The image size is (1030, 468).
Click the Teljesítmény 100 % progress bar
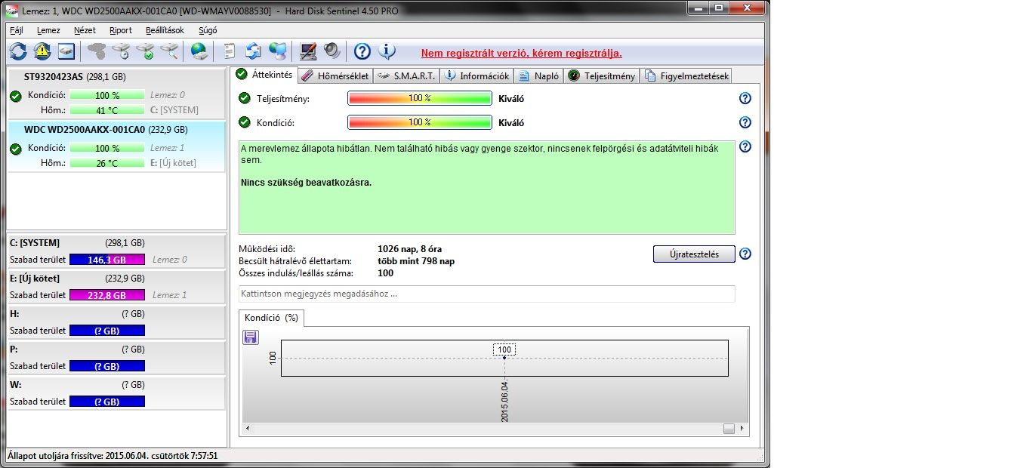pyautogui.click(x=419, y=98)
